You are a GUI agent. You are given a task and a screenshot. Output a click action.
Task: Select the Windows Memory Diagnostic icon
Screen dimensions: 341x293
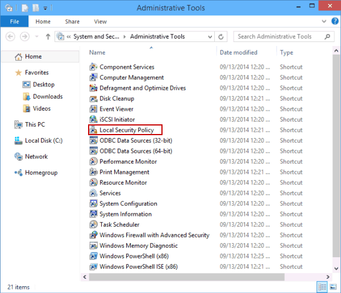coord(94,245)
